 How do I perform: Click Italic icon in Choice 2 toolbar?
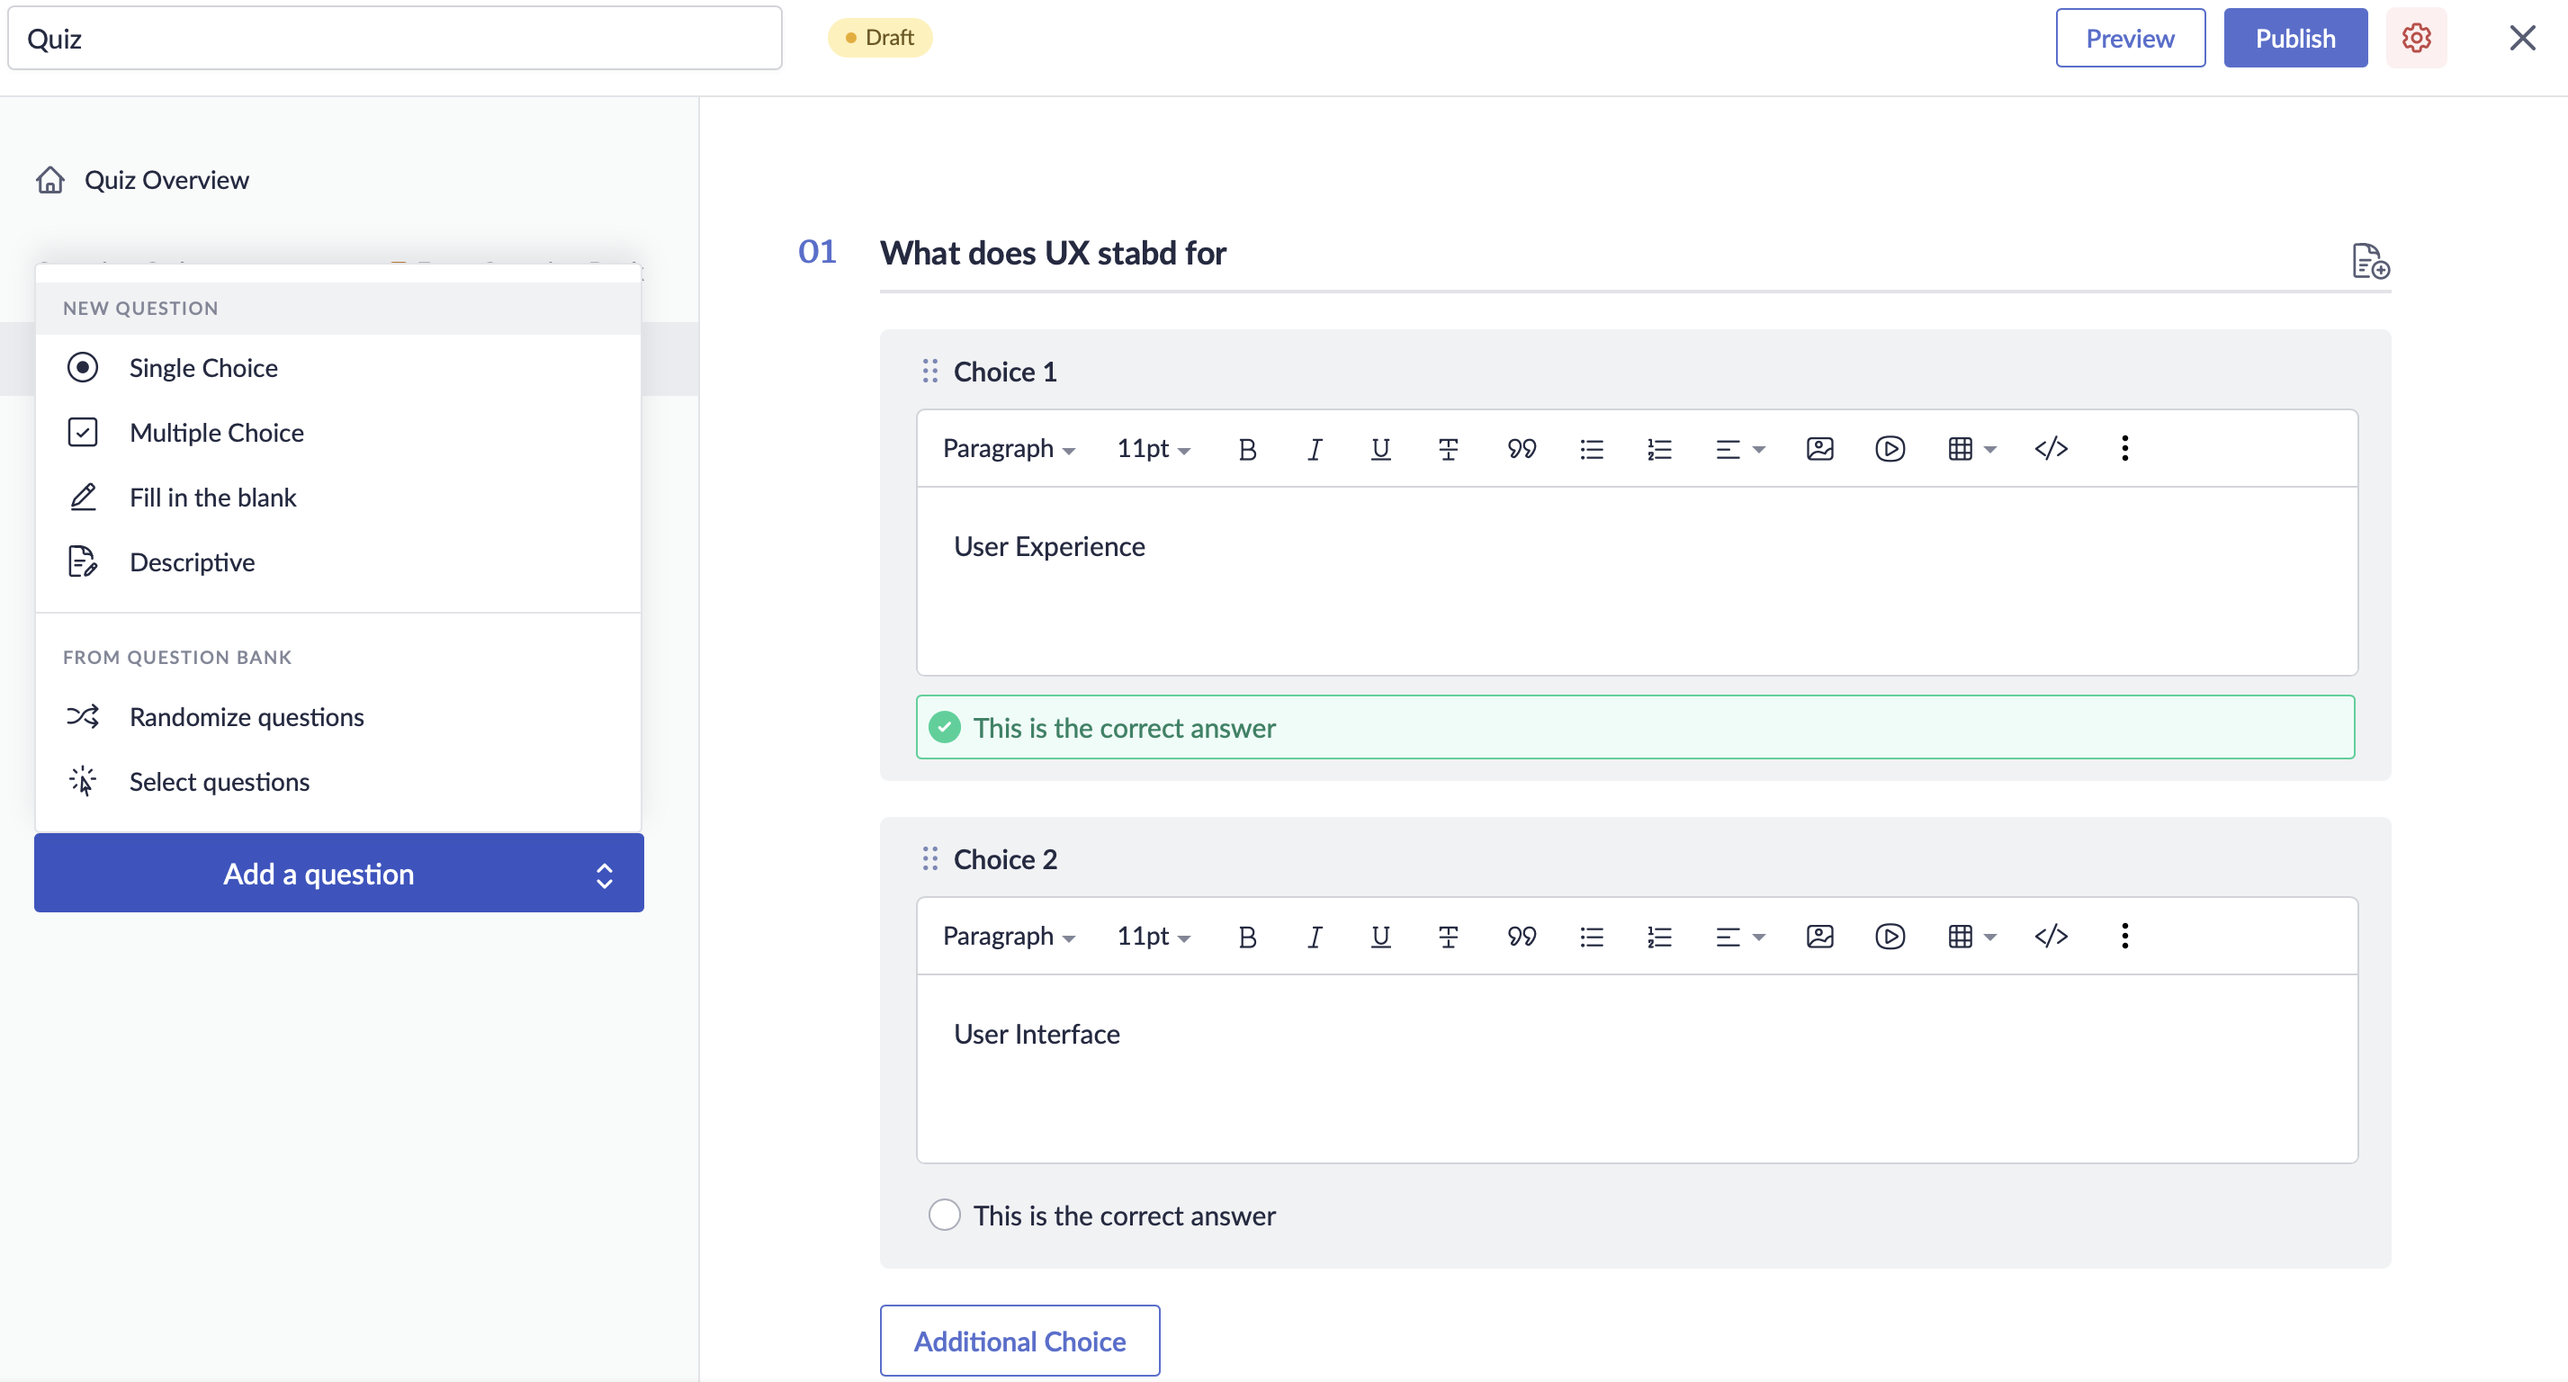pyautogui.click(x=1314, y=937)
